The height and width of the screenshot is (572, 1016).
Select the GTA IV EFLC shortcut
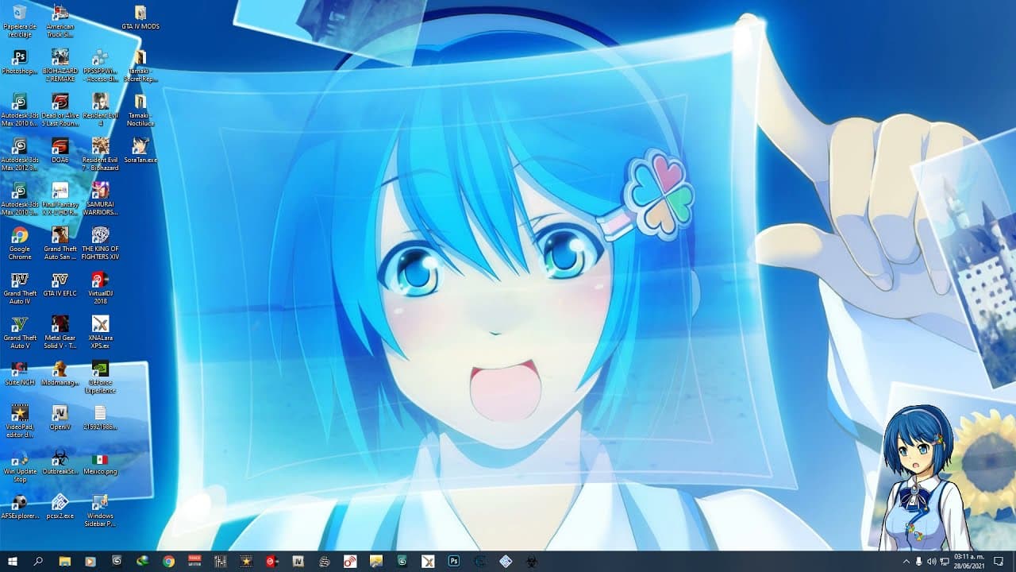tap(60, 284)
